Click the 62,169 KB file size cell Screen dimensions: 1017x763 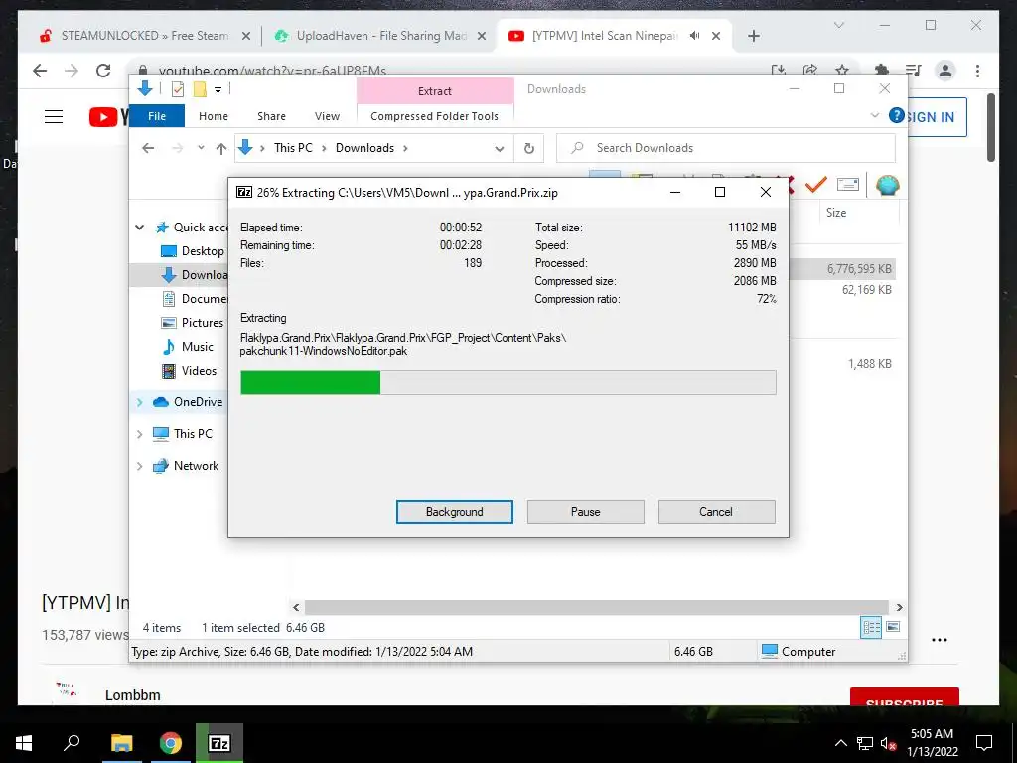[x=866, y=290]
